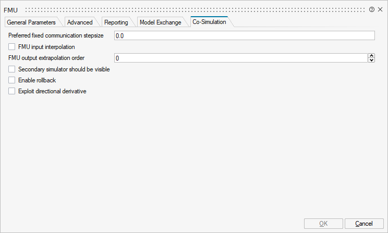Click the Preferred fixed communication stepsize label

(56, 35)
